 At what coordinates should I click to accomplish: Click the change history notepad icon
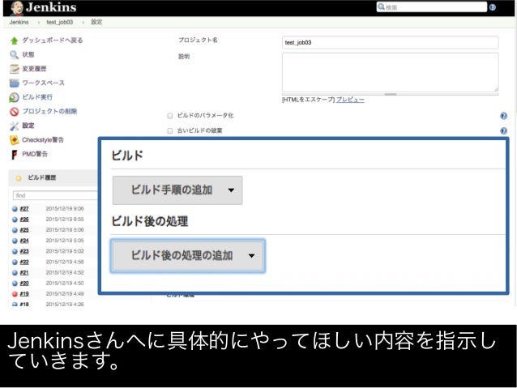click(14, 69)
